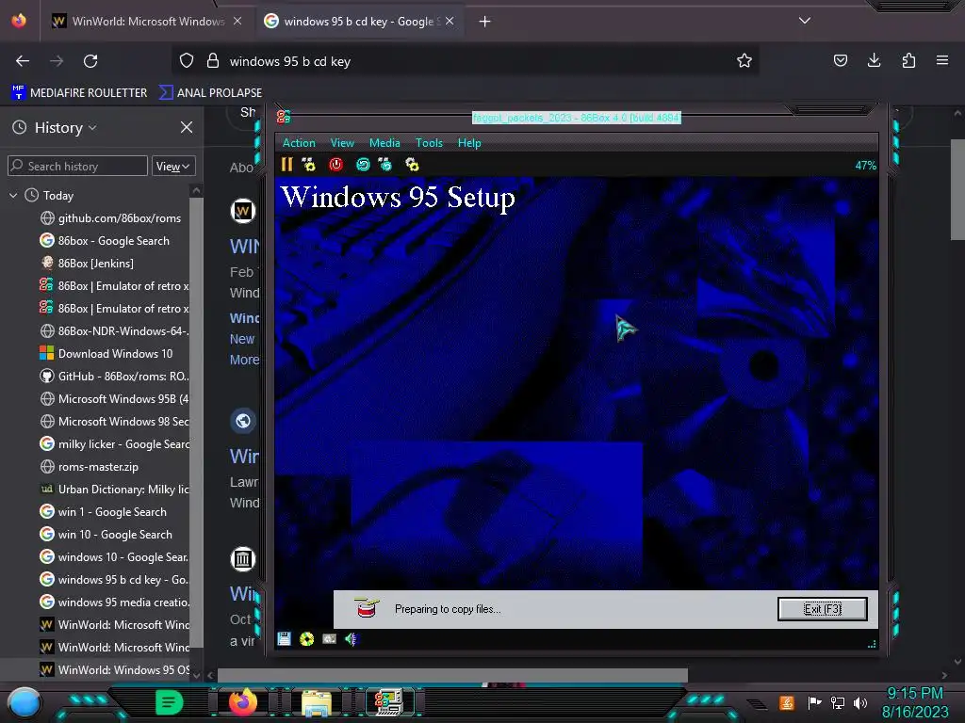Open History sidebar switcher dropdown
This screenshot has width=965, height=723.
pos(65,127)
